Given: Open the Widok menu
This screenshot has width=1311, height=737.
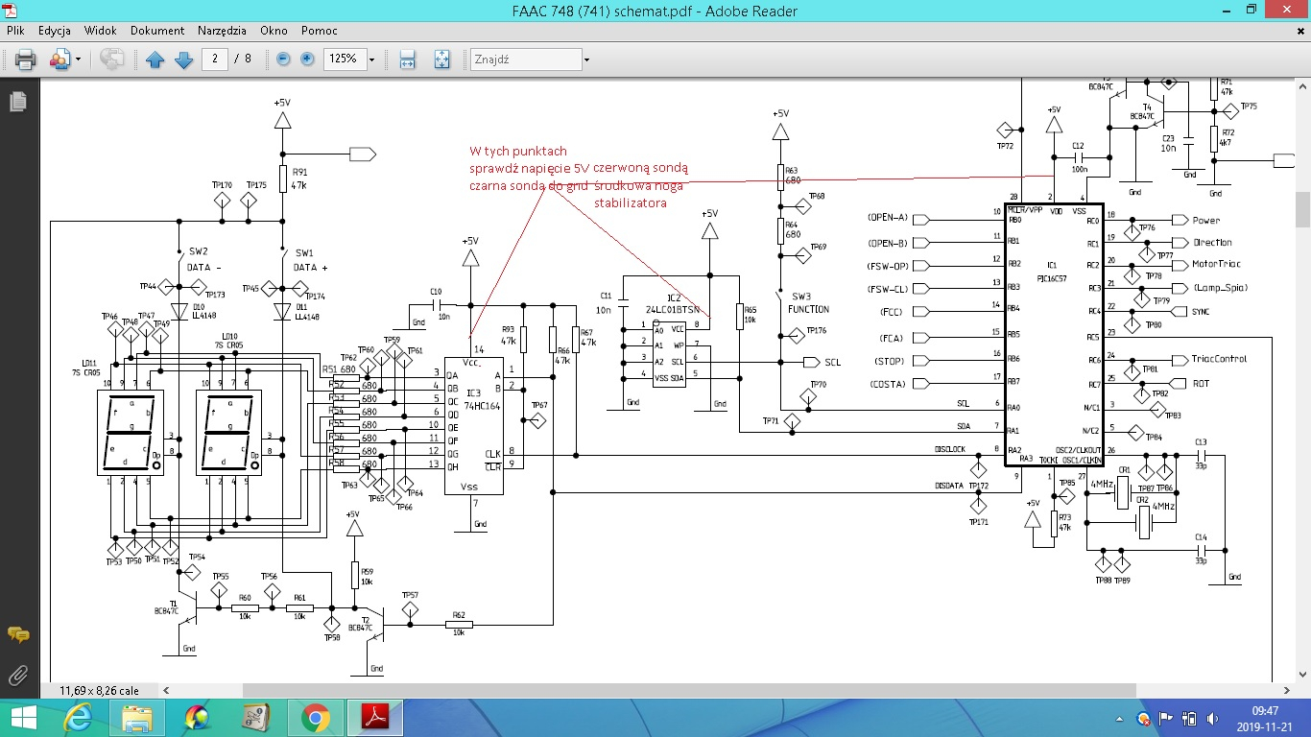Looking at the screenshot, I should 101,31.
